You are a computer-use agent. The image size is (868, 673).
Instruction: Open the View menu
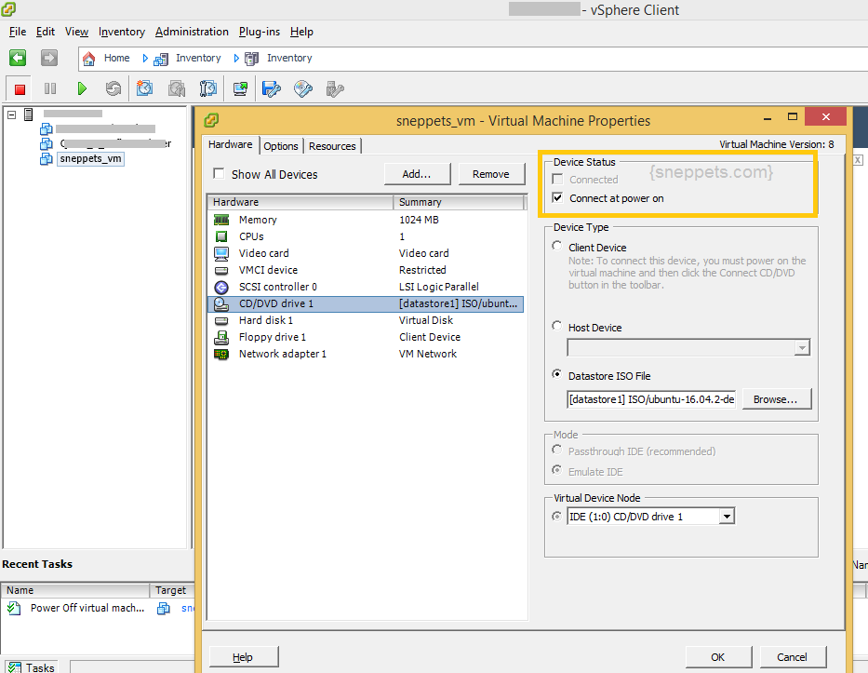[76, 32]
